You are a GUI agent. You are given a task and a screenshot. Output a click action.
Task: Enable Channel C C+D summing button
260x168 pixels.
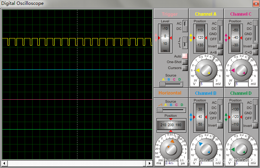[255, 52]
